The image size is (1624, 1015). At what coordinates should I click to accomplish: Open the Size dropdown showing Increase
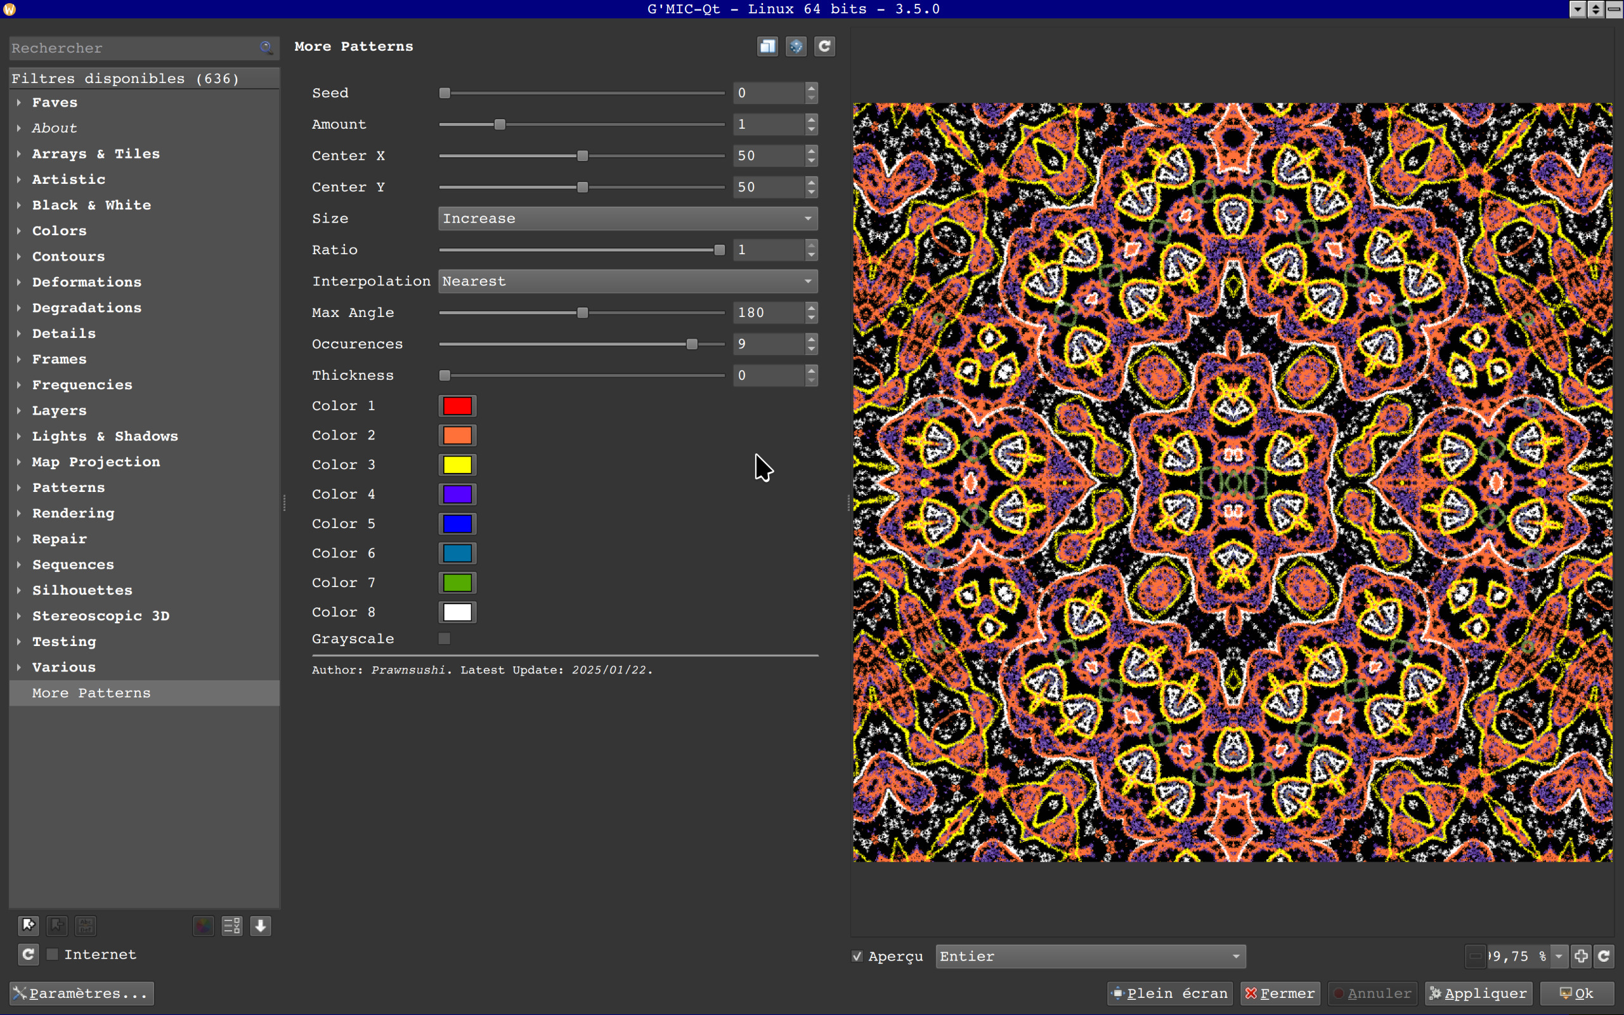click(x=627, y=218)
